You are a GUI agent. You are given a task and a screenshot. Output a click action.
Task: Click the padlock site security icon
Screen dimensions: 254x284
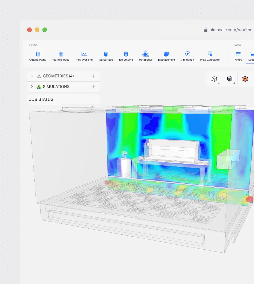click(x=206, y=30)
